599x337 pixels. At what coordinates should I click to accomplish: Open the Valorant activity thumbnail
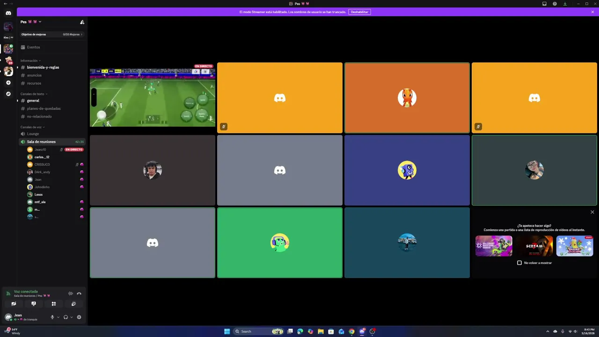click(x=494, y=246)
